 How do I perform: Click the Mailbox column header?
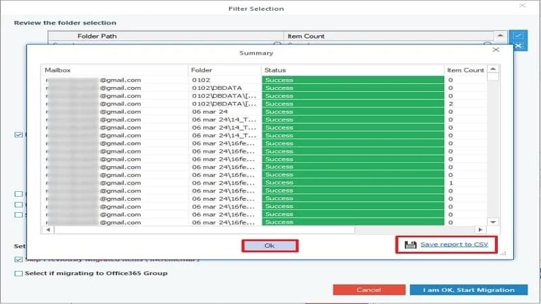click(x=115, y=70)
